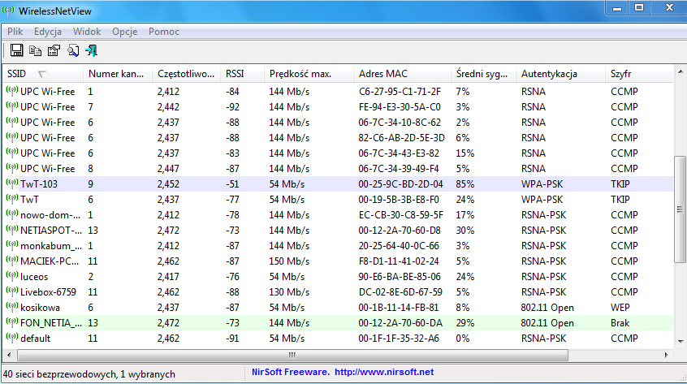Select the default network row
Screen dimensions: 687x384
(339, 338)
